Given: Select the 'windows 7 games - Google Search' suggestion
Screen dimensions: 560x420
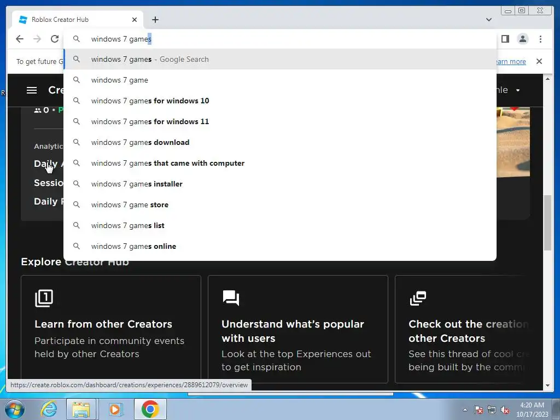Looking at the screenshot, I should pos(279,59).
